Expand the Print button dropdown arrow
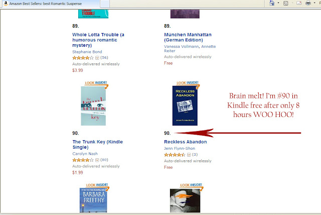Image resolution: width=321 pixels, height=215 pixels. coord(314,3)
